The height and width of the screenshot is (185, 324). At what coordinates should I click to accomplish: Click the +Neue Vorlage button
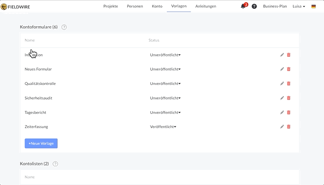pos(41,143)
